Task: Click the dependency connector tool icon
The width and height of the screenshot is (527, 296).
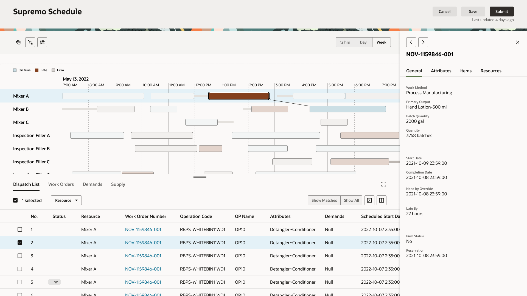Action: [30, 42]
